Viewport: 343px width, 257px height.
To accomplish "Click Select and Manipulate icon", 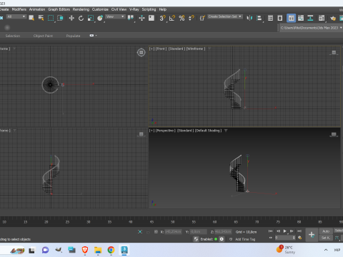I will [x=141, y=18].
